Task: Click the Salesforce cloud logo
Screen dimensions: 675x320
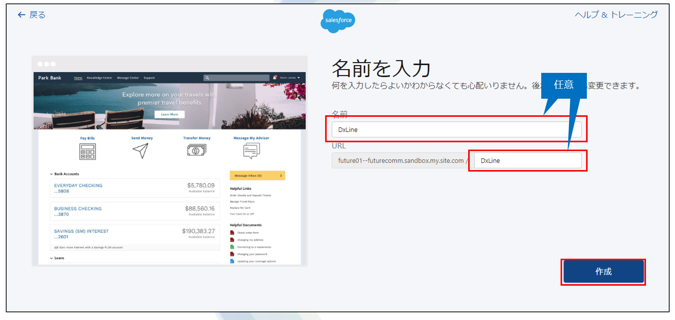Action: 337,21
